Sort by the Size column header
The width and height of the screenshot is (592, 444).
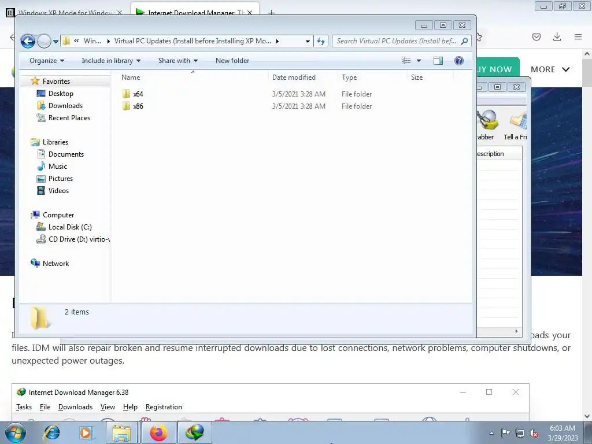pos(417,77)
